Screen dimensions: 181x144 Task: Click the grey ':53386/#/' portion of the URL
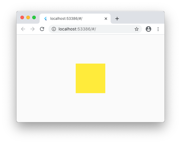coord(86,29)
